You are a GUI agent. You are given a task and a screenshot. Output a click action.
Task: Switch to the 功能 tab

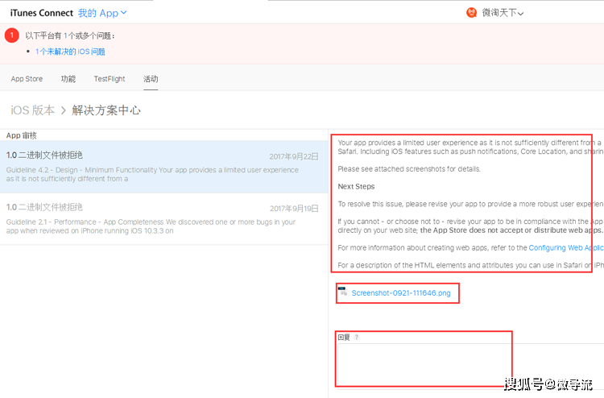[68, 79]
